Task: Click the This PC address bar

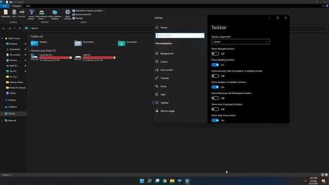Action: (88, 28)
